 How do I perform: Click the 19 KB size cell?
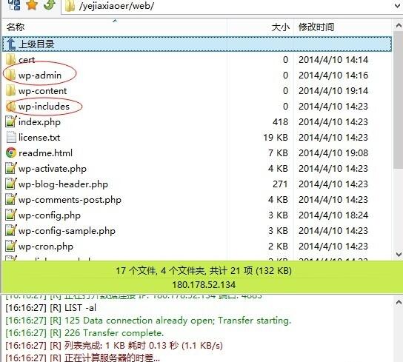point(276,138)
